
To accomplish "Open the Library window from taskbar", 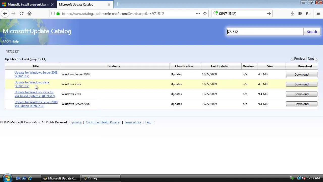I will [x=101, y=178].
